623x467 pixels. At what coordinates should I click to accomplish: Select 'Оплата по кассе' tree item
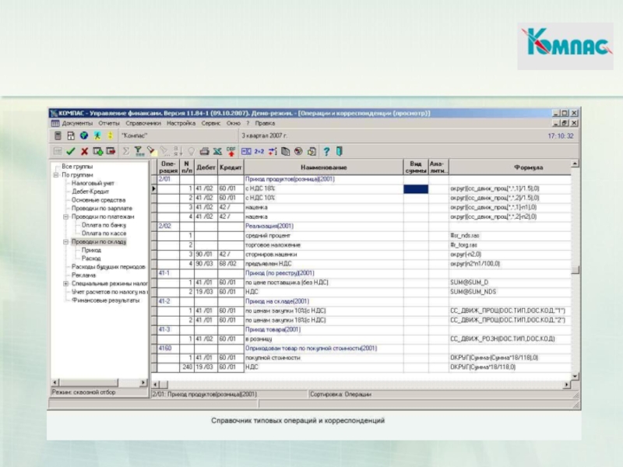[104, 233]
